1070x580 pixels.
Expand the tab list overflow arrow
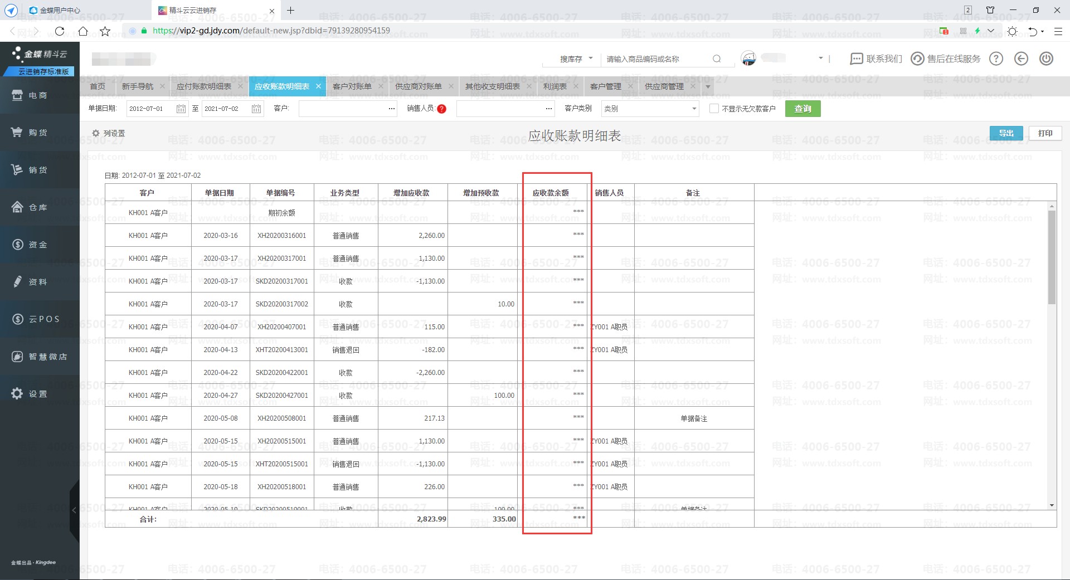[x=708, y=86]
